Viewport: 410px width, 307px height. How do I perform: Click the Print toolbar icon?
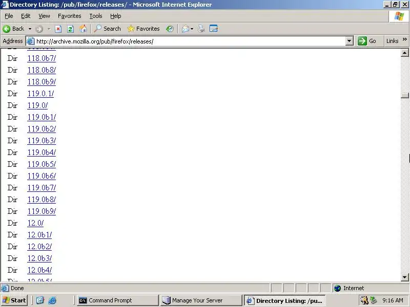point(201,29)
